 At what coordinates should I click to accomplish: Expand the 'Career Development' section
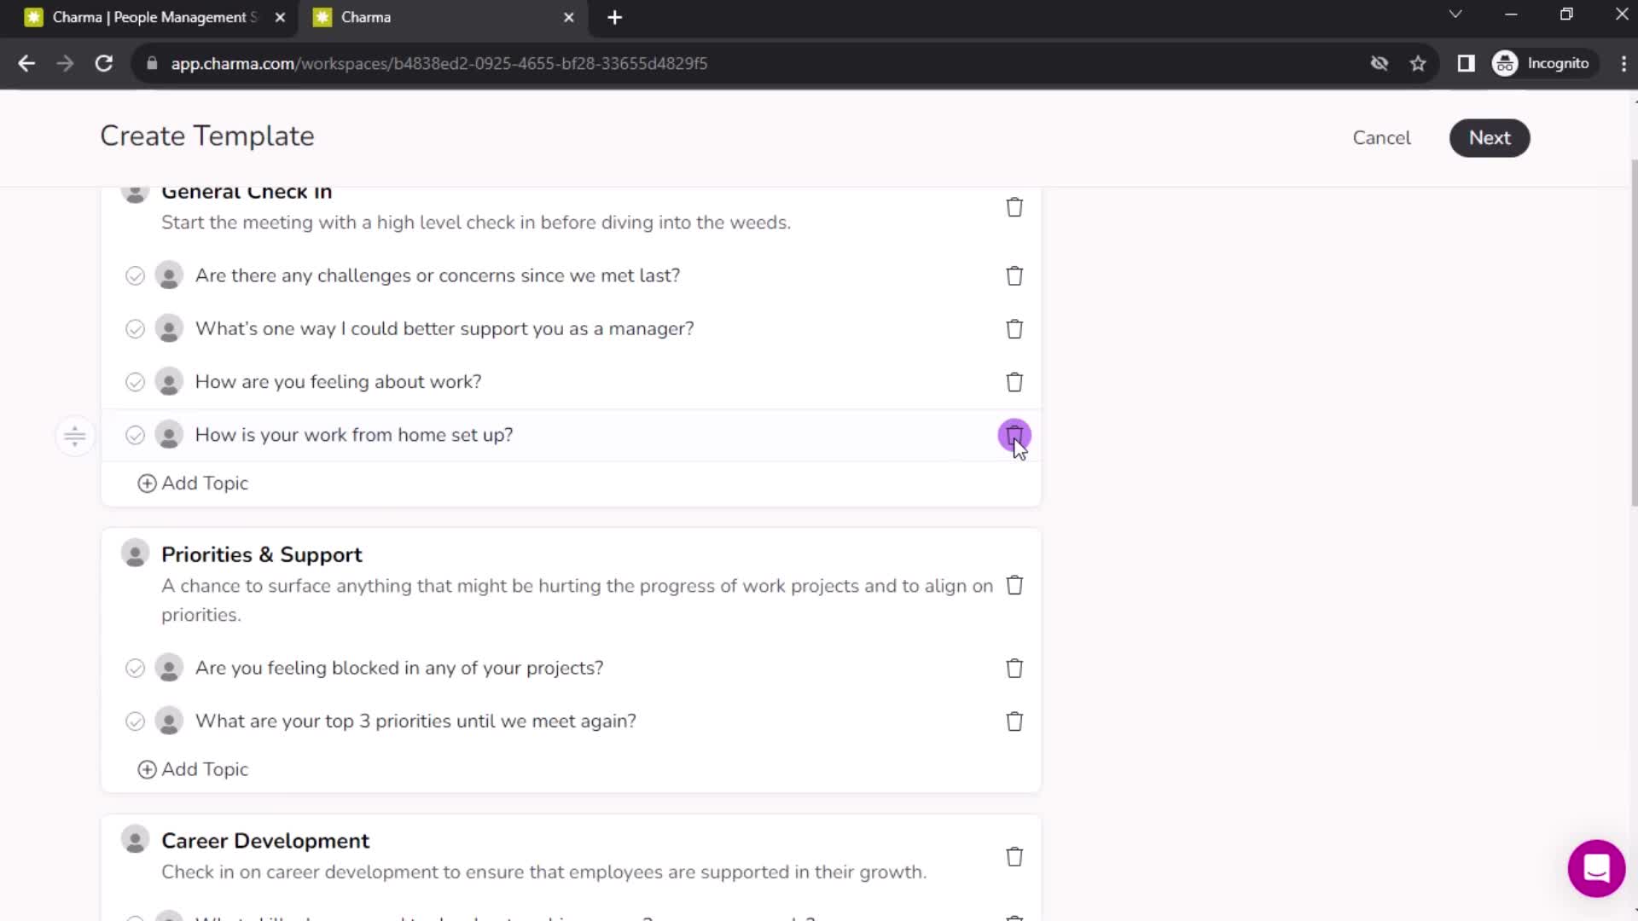point(264,840)
